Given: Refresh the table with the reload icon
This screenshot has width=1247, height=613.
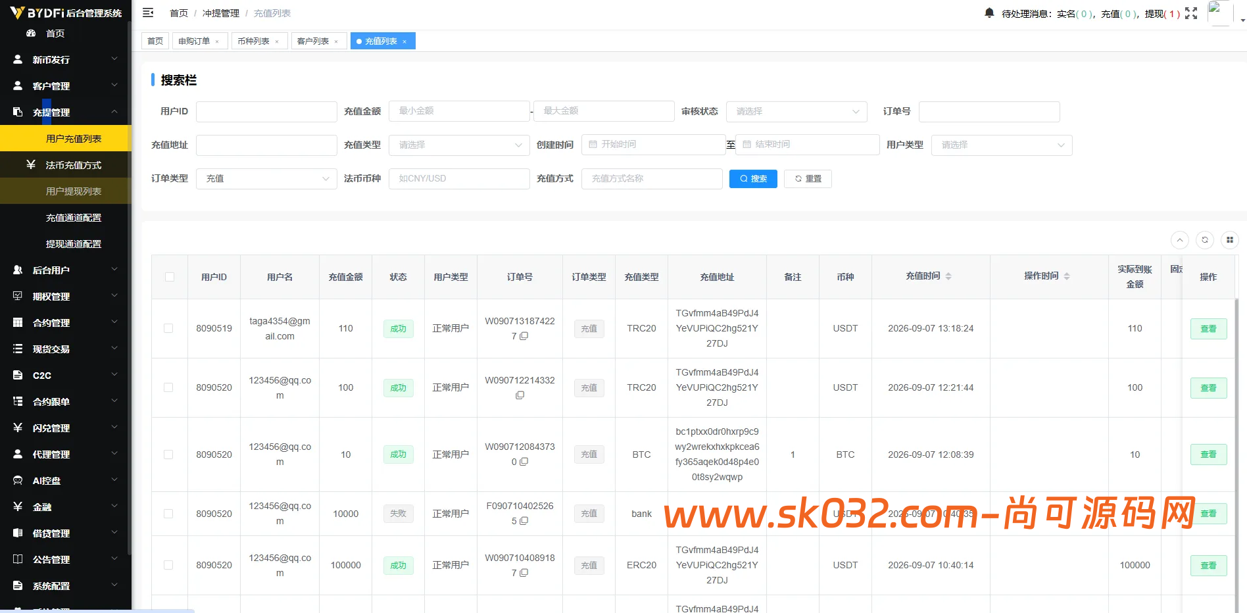Looking at the screenshot, I should (x=1205, y=240).
